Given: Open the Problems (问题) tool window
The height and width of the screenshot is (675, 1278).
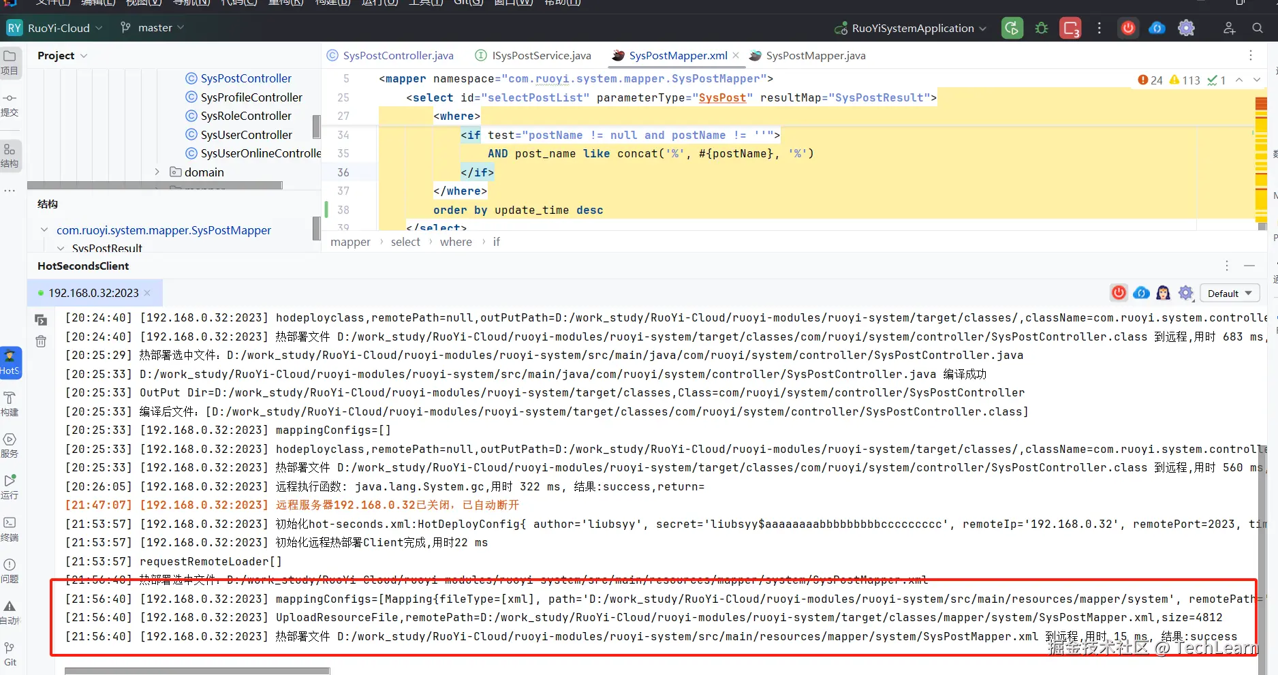Looking at the screenshot, I should [10, 571].
